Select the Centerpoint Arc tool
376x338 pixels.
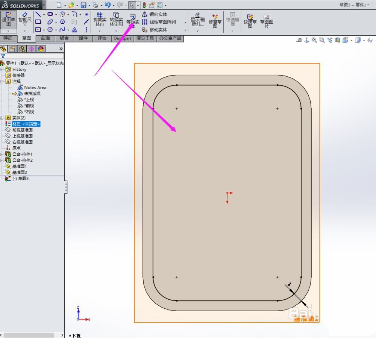pos(62,14)
